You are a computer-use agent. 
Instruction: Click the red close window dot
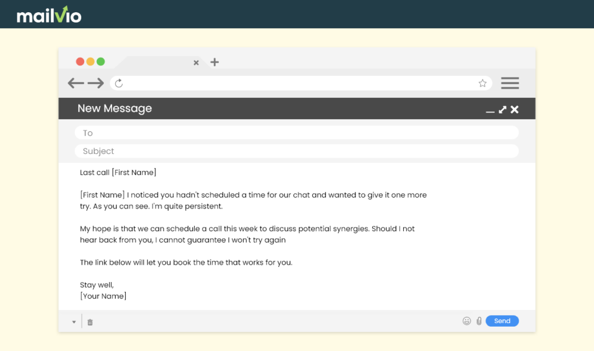coord(80,61)
